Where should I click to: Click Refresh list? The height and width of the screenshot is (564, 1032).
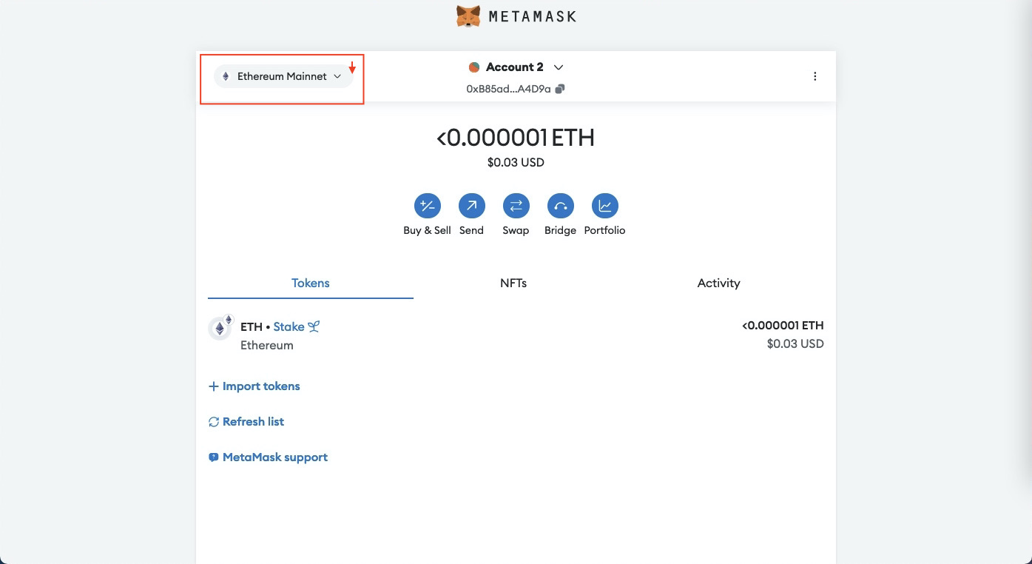point(246,421)
